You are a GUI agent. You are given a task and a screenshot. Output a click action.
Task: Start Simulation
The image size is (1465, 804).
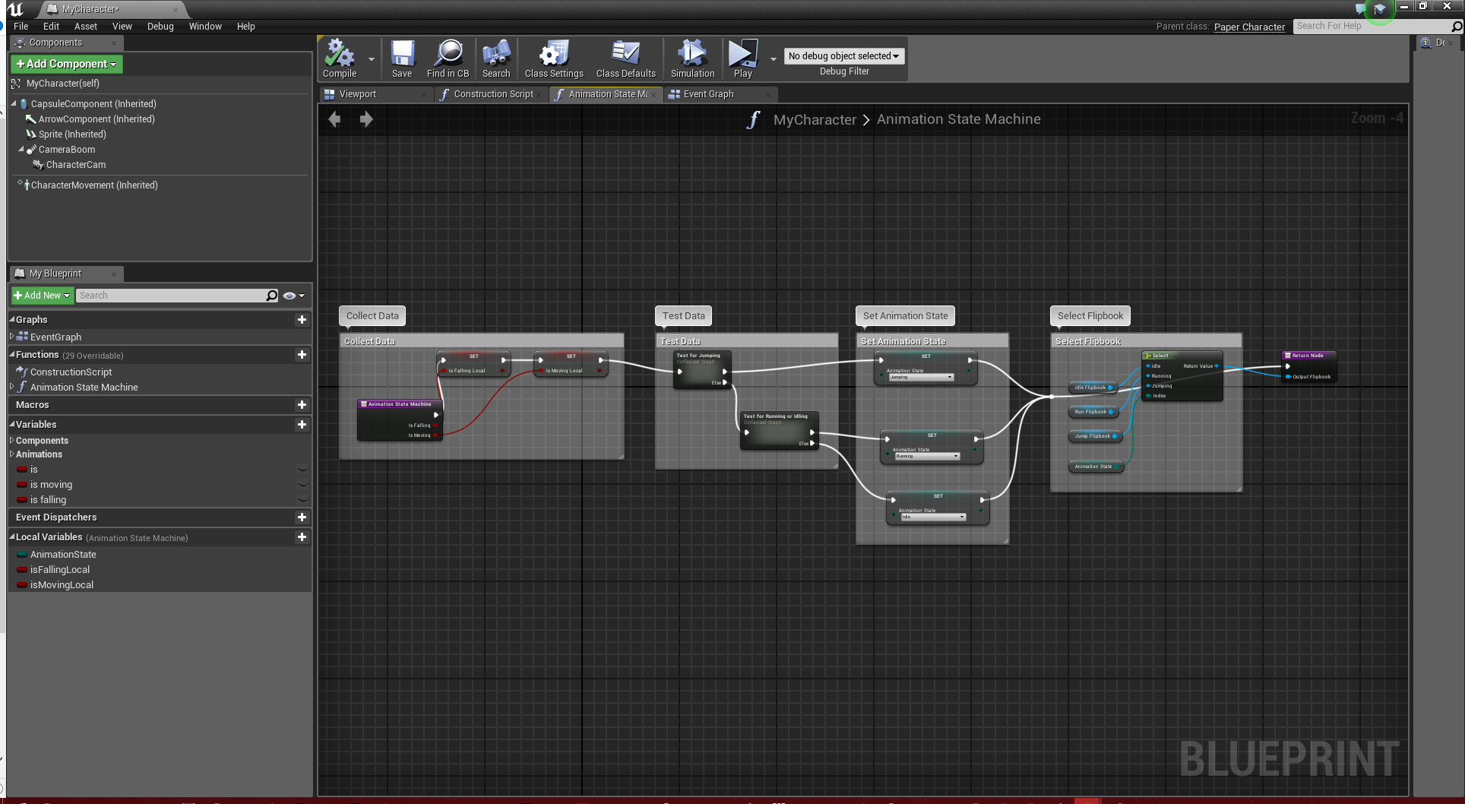click(x=692, y=59)
